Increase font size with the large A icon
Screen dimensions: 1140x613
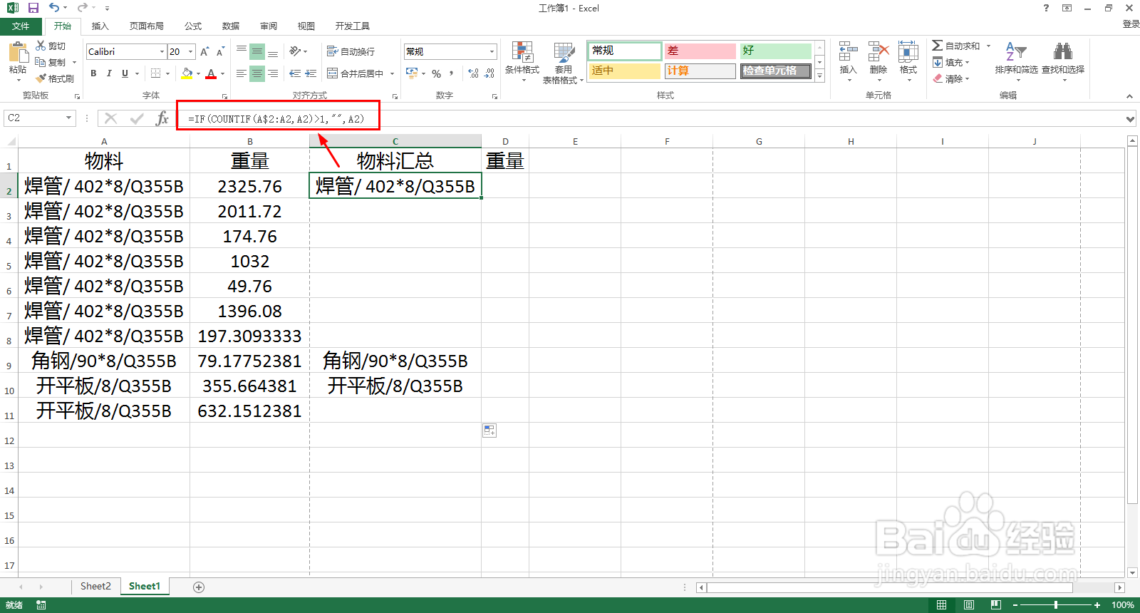pyautogui.click(x=205, y=51)
